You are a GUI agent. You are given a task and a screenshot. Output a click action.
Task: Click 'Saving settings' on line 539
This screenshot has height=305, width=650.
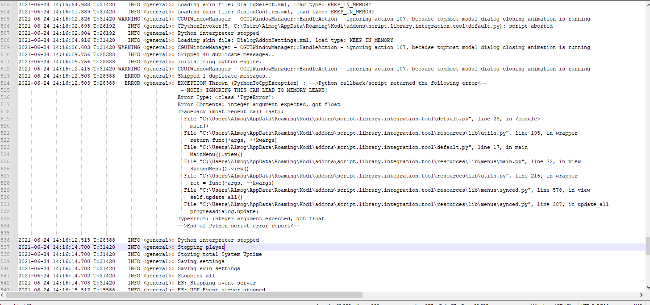(201, 262)
